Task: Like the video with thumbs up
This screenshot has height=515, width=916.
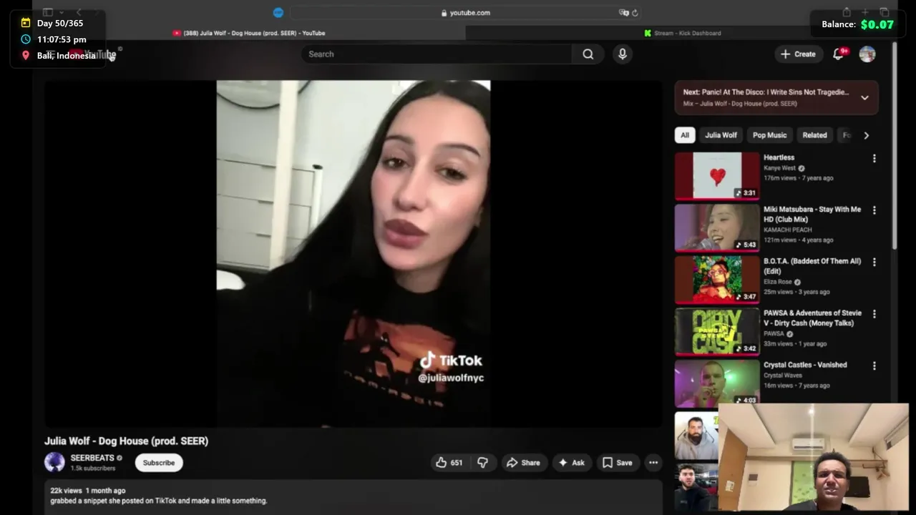Action: pos(449,463)
